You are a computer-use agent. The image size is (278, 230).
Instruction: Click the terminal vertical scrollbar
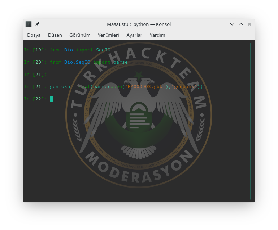pos(251,121)
